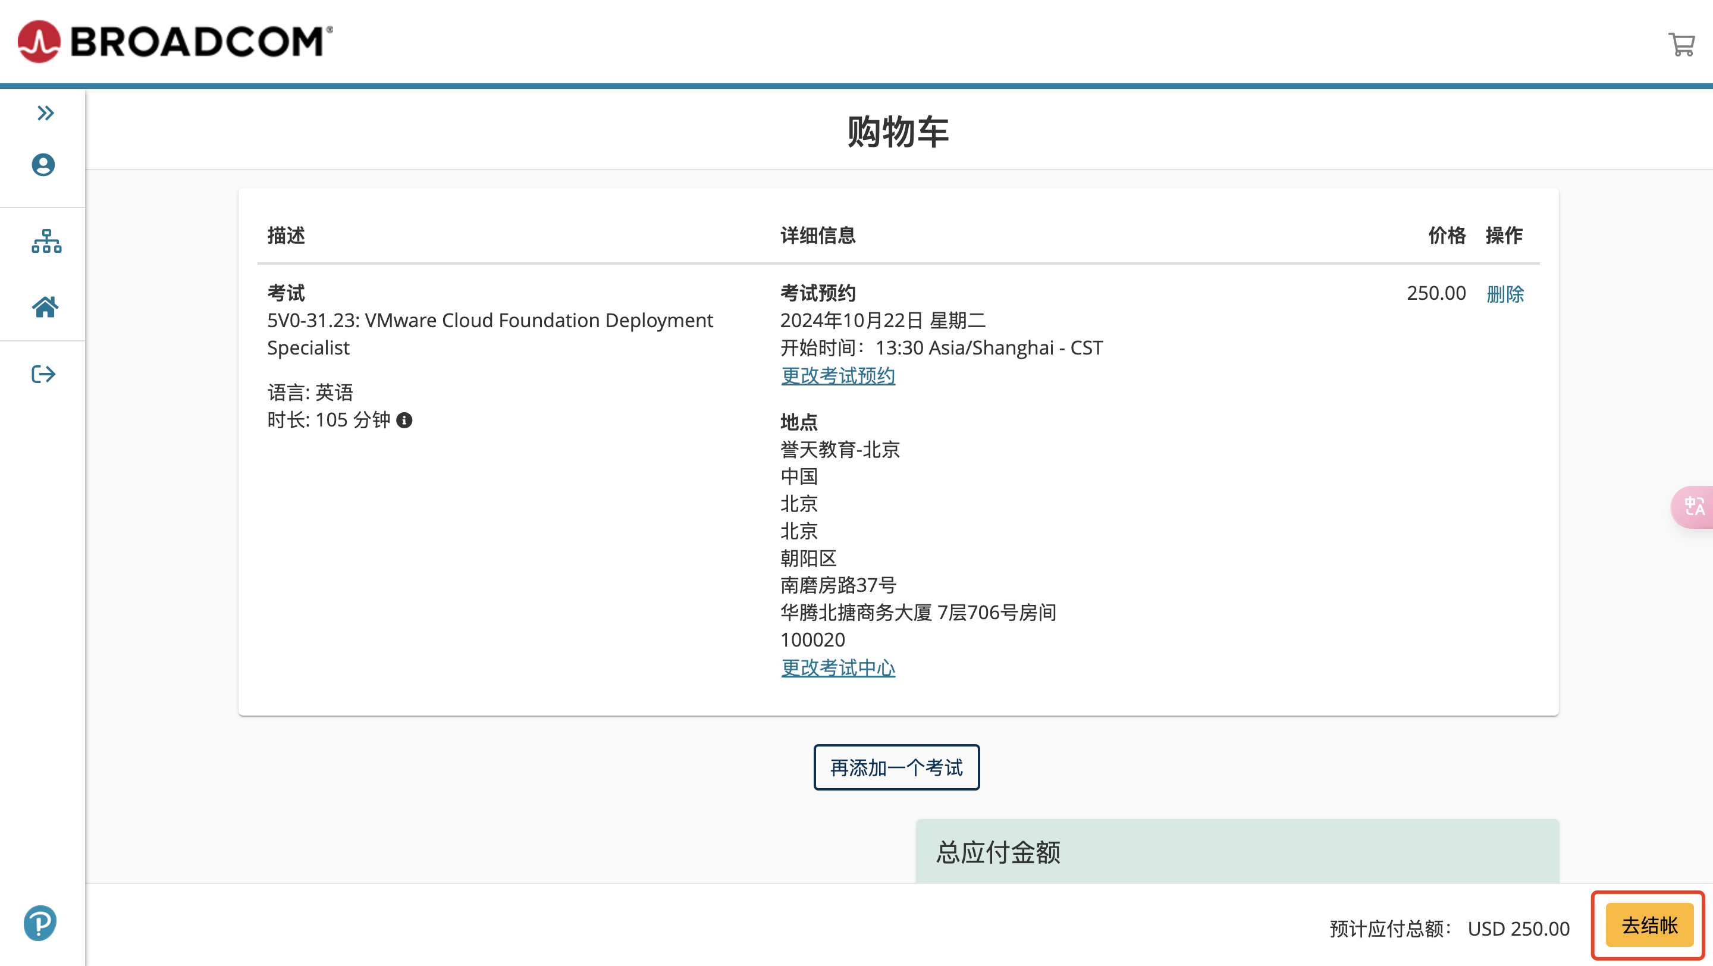Click the 价格 column header
1713x966 pixels.
(1447, 236)
